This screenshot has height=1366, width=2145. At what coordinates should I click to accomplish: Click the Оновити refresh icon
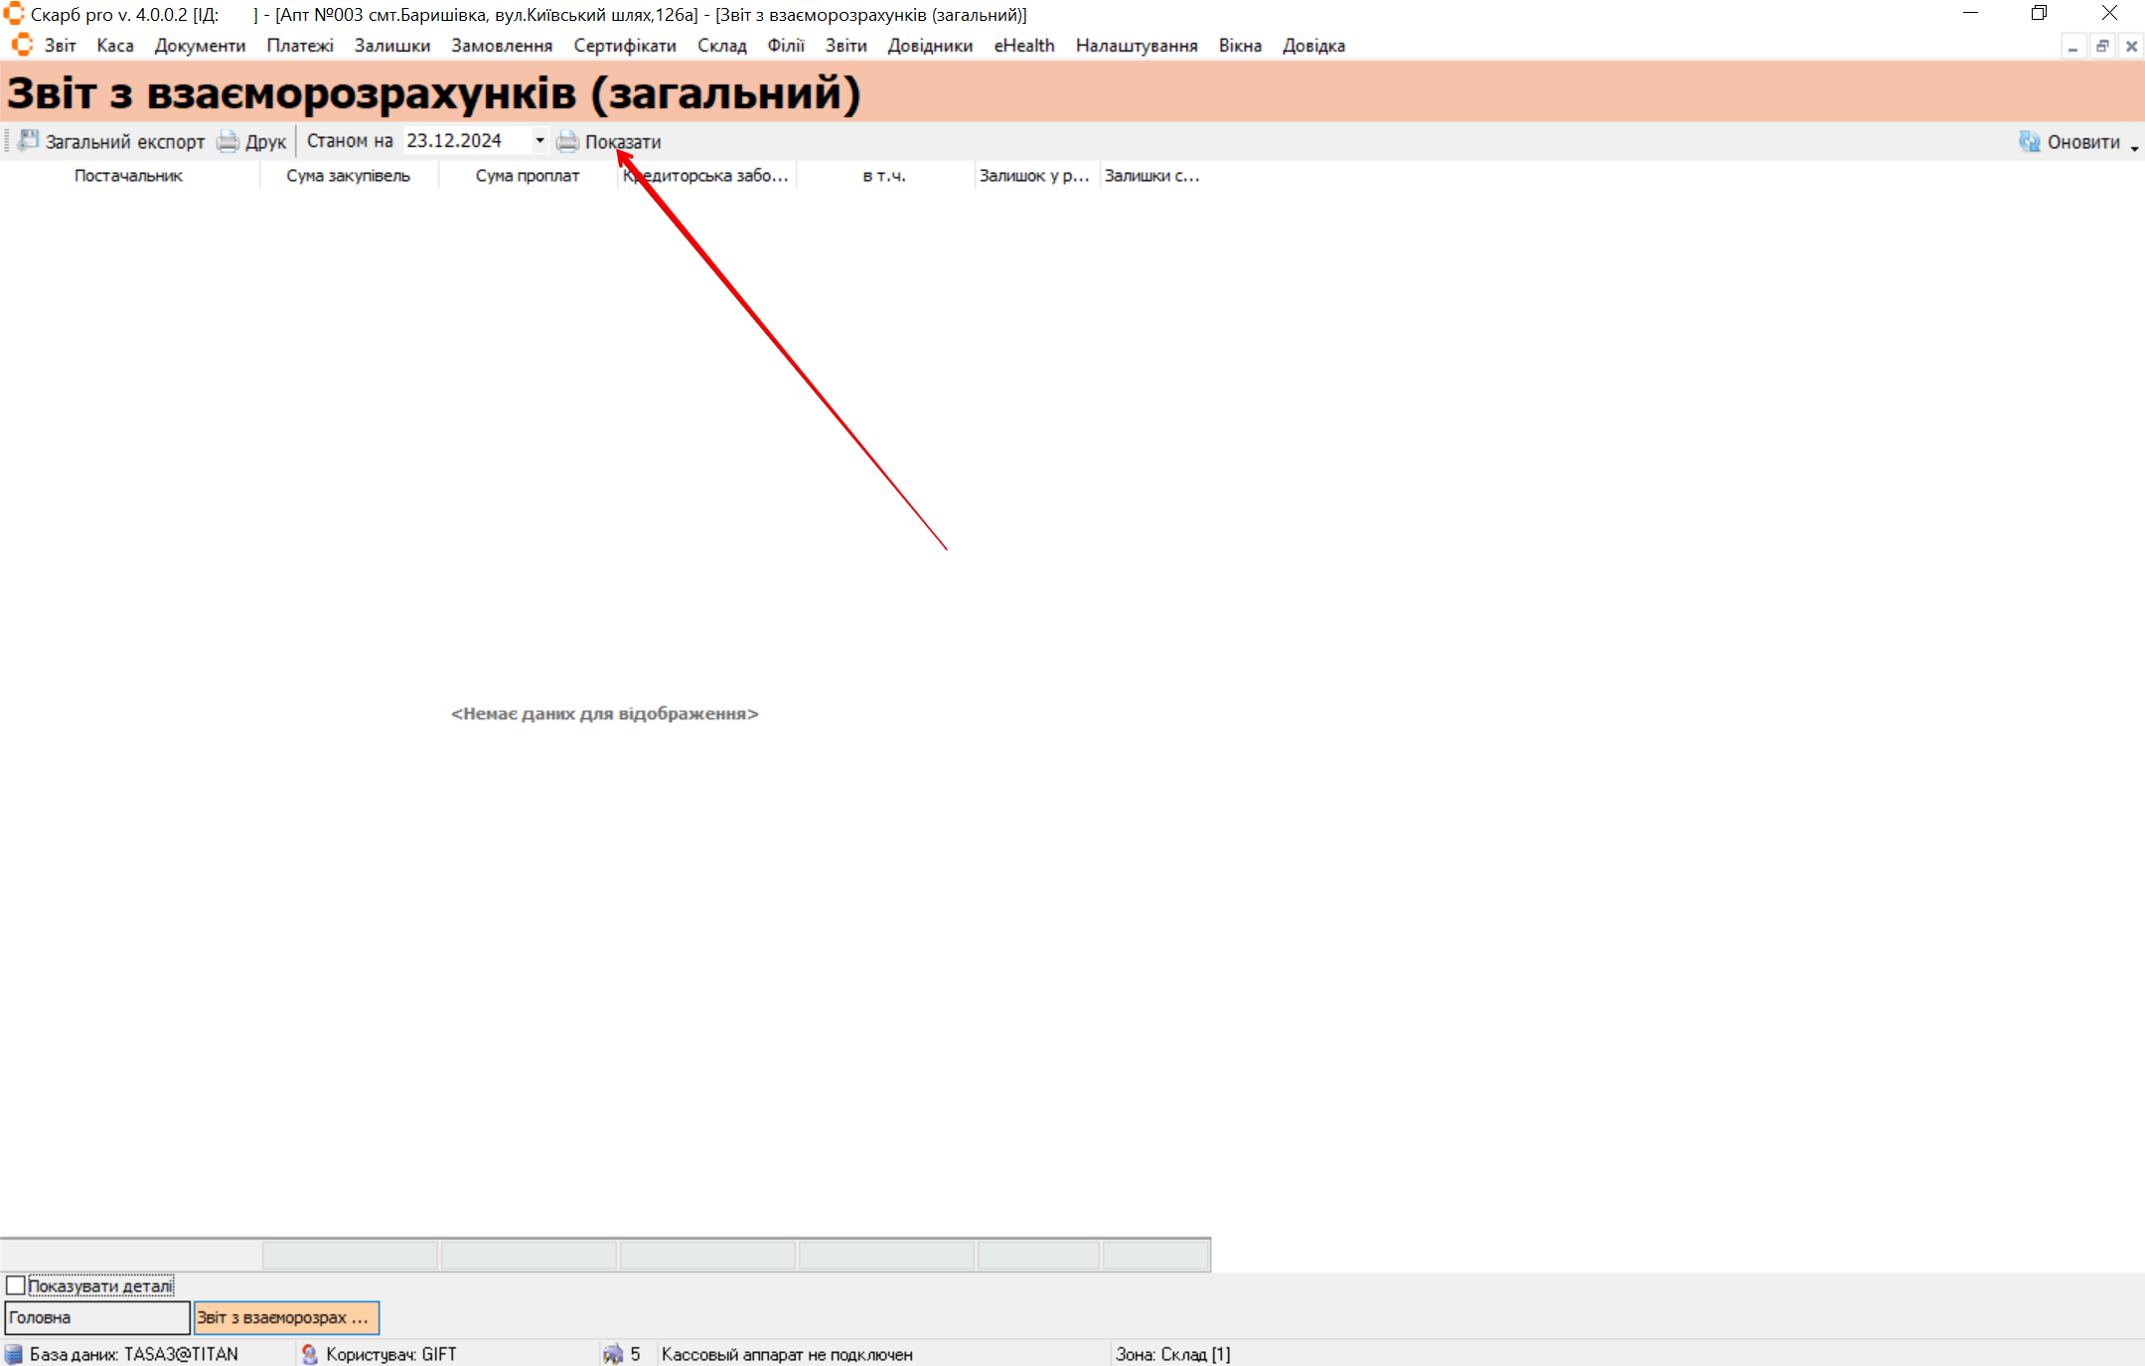2029,141
